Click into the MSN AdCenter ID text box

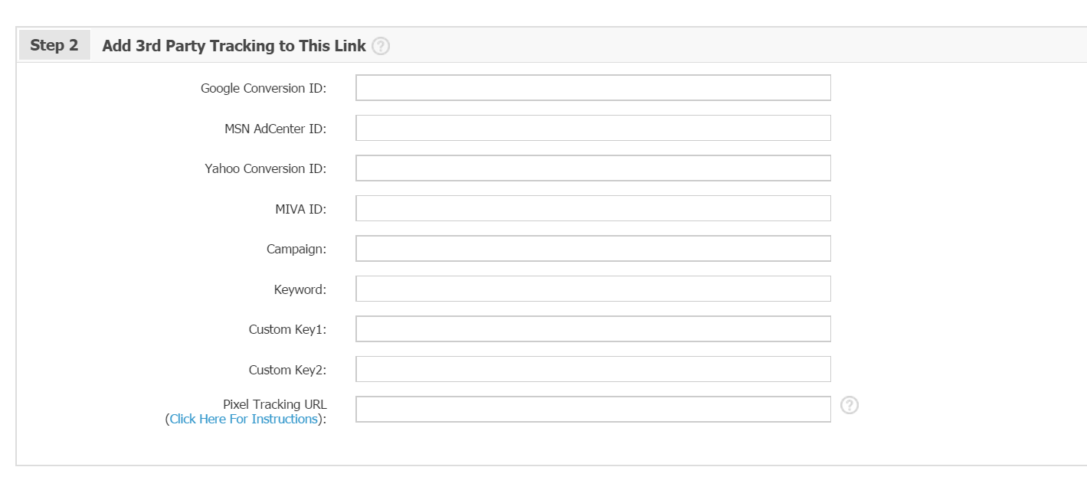click(593, 128)
